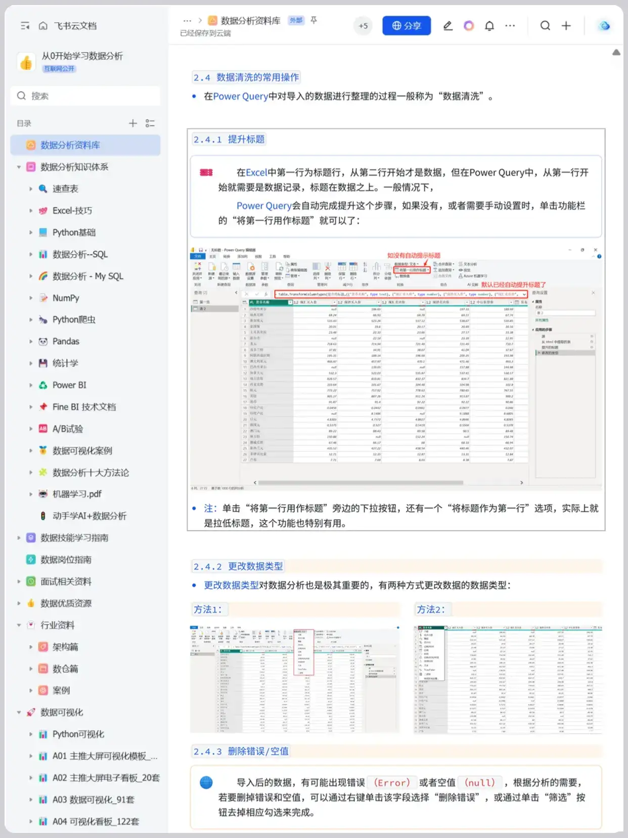Open the colorful AI assistant ring icon
Viewport: 628px width, 838px height.
469,26
